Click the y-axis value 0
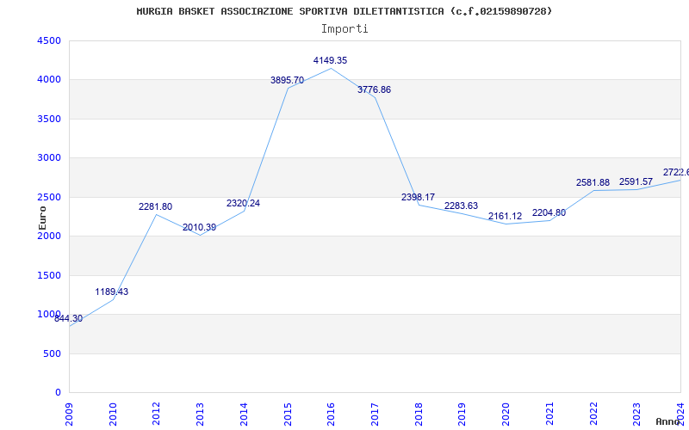Screen dimensions: 689x430 pos(58,393)
